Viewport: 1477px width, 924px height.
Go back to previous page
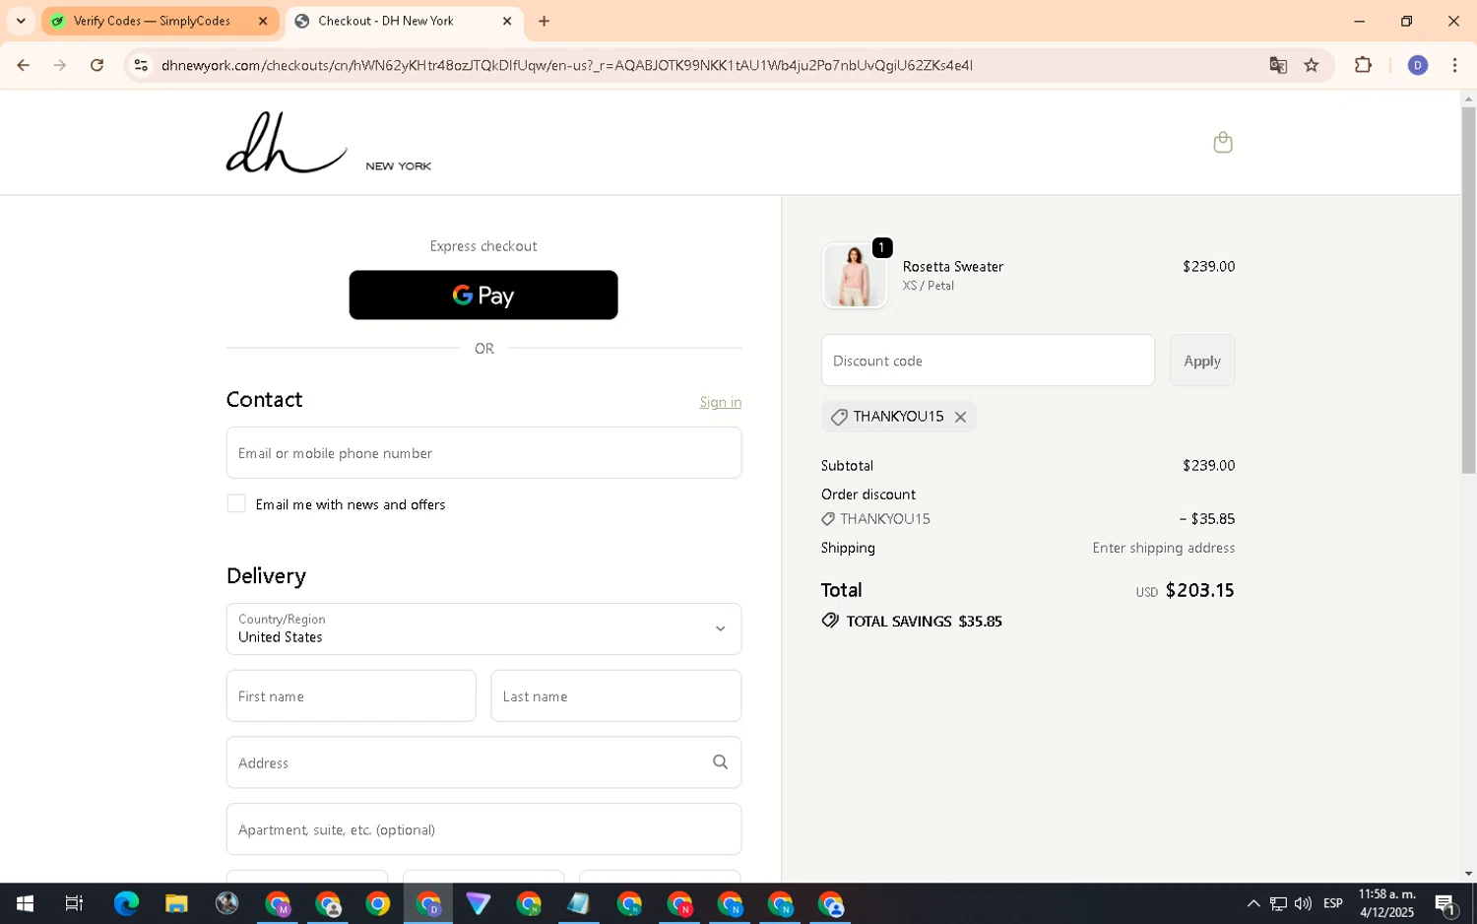coord(23,65)
